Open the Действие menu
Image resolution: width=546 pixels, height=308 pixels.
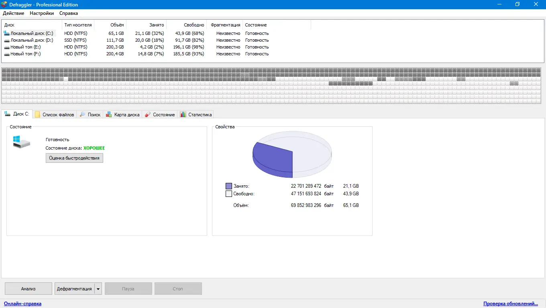click(x=14, y=13)
